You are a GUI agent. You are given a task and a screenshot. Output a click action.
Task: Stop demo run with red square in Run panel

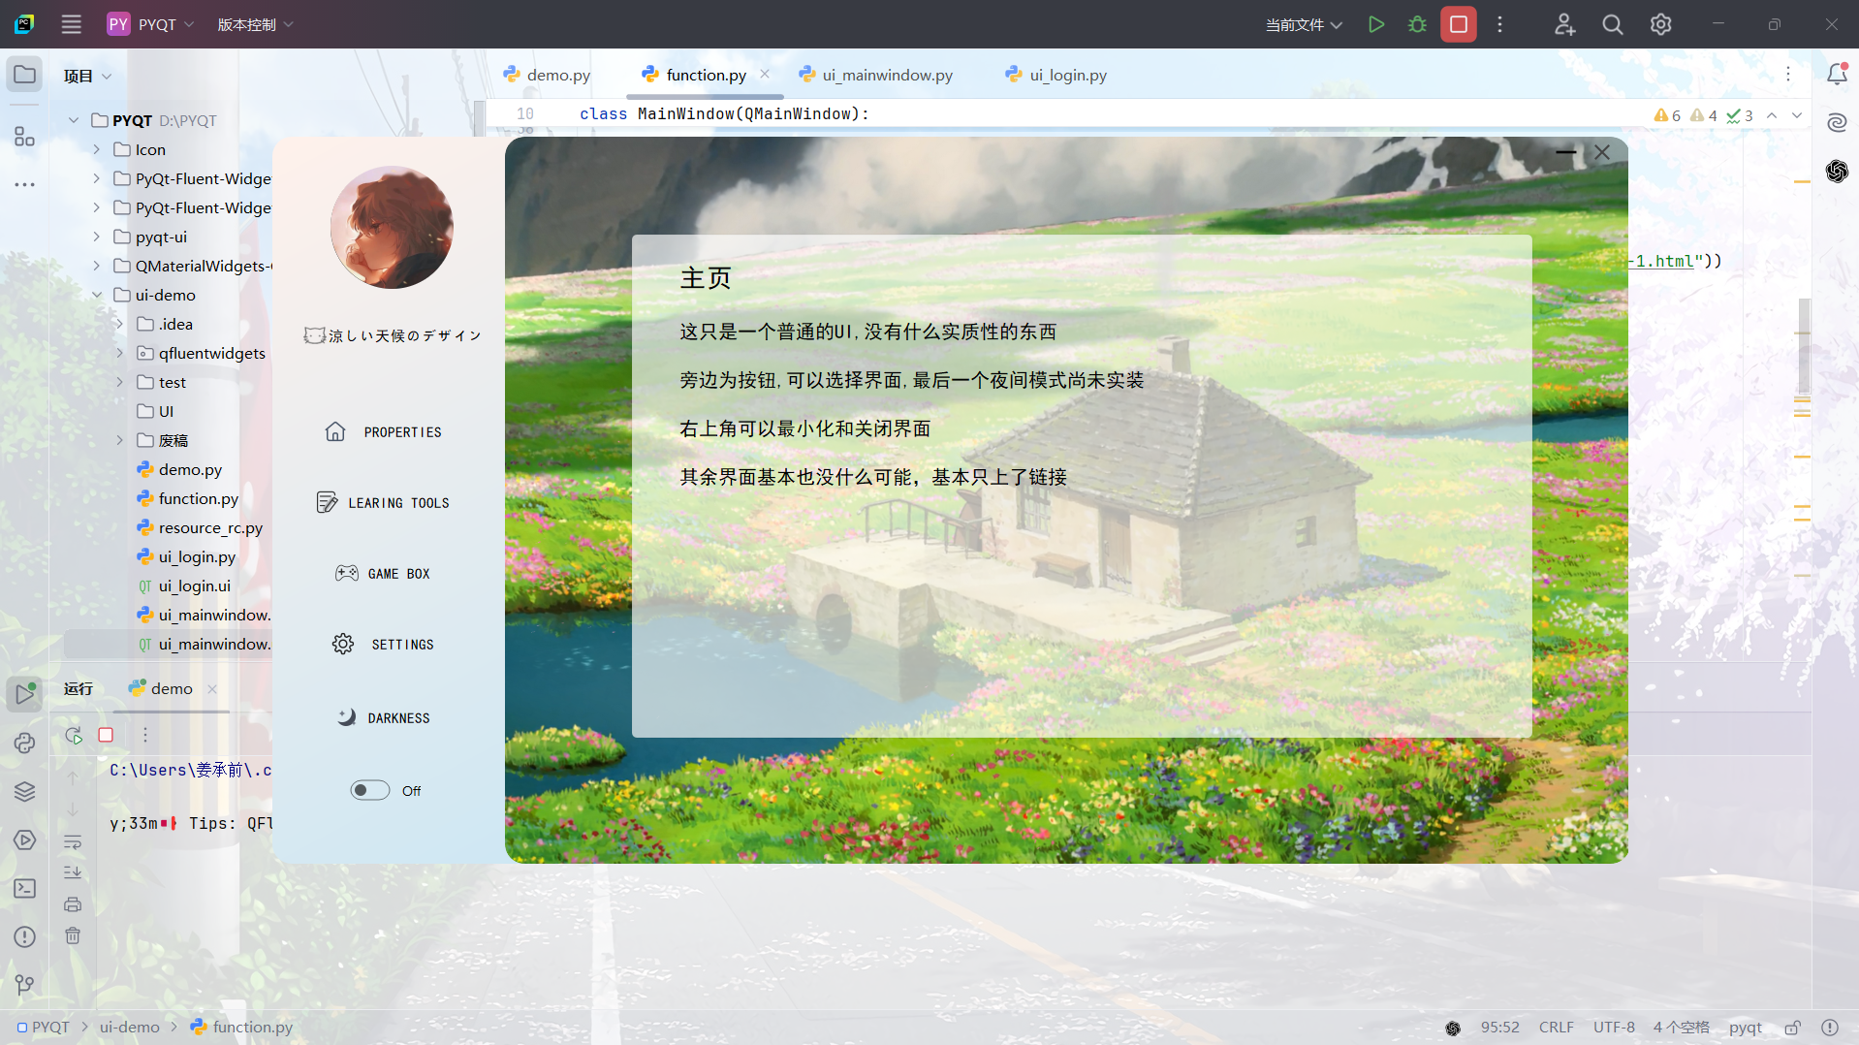click(106, 735)
